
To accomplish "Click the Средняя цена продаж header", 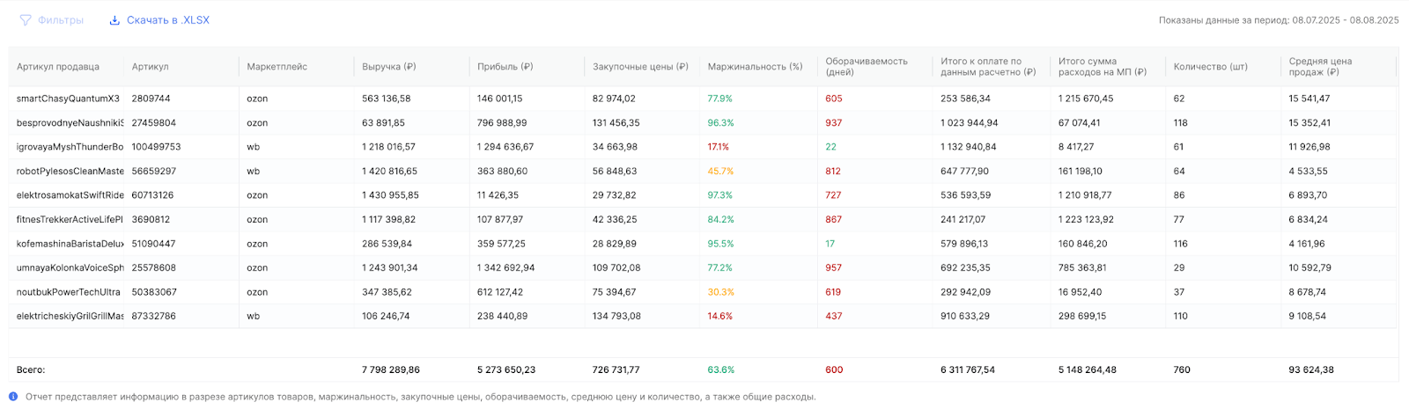I will pos(1319,67).
